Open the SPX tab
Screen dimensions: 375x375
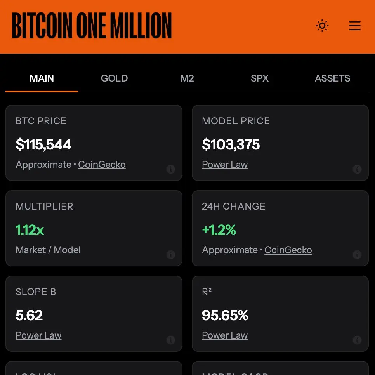(259, 78)
